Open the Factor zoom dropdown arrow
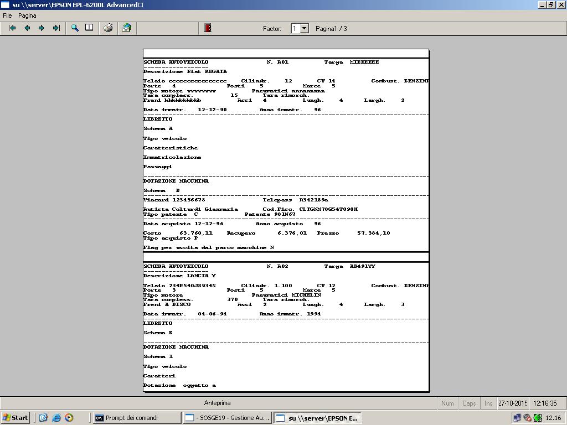 [305, 28]
